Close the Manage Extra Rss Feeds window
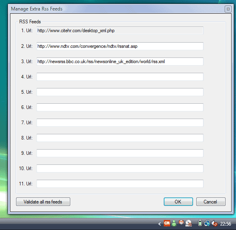The width and height of the screenshot is (236, 230). coord(228,9)
